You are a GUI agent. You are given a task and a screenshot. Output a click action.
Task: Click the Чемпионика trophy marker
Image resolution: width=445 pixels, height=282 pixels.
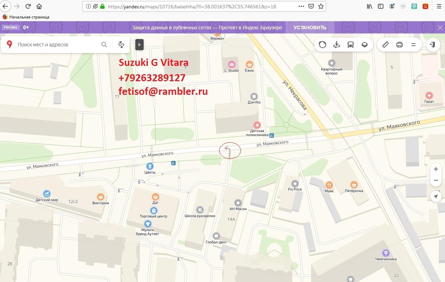386,253
